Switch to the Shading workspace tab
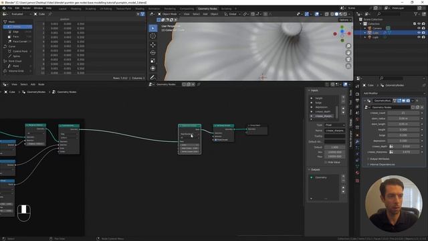 coord(140,9)
